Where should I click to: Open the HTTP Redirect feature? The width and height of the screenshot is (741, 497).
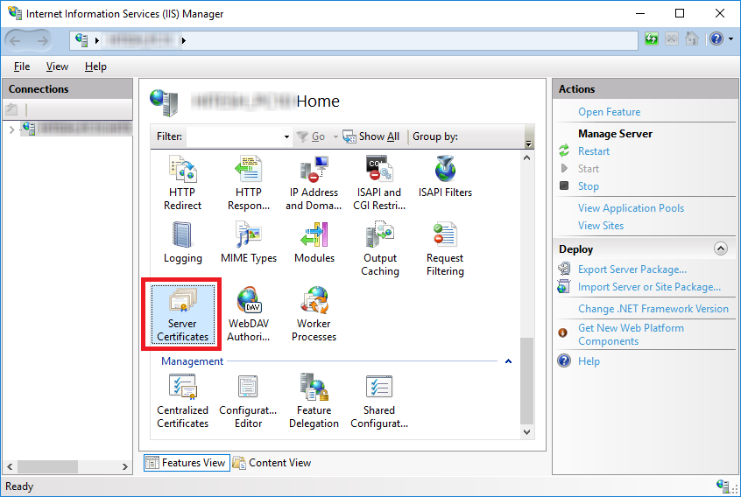click(x=182, y=183)
